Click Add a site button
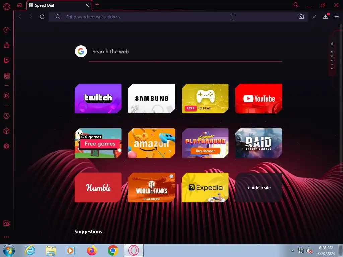The height and width of the screenshot is (257, 343). pyautogui.click(x=259, y=188)
